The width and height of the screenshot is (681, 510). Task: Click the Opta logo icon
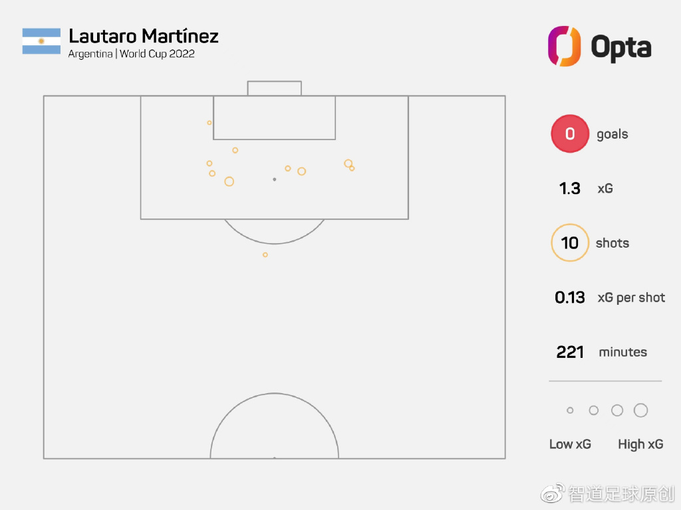564,46
